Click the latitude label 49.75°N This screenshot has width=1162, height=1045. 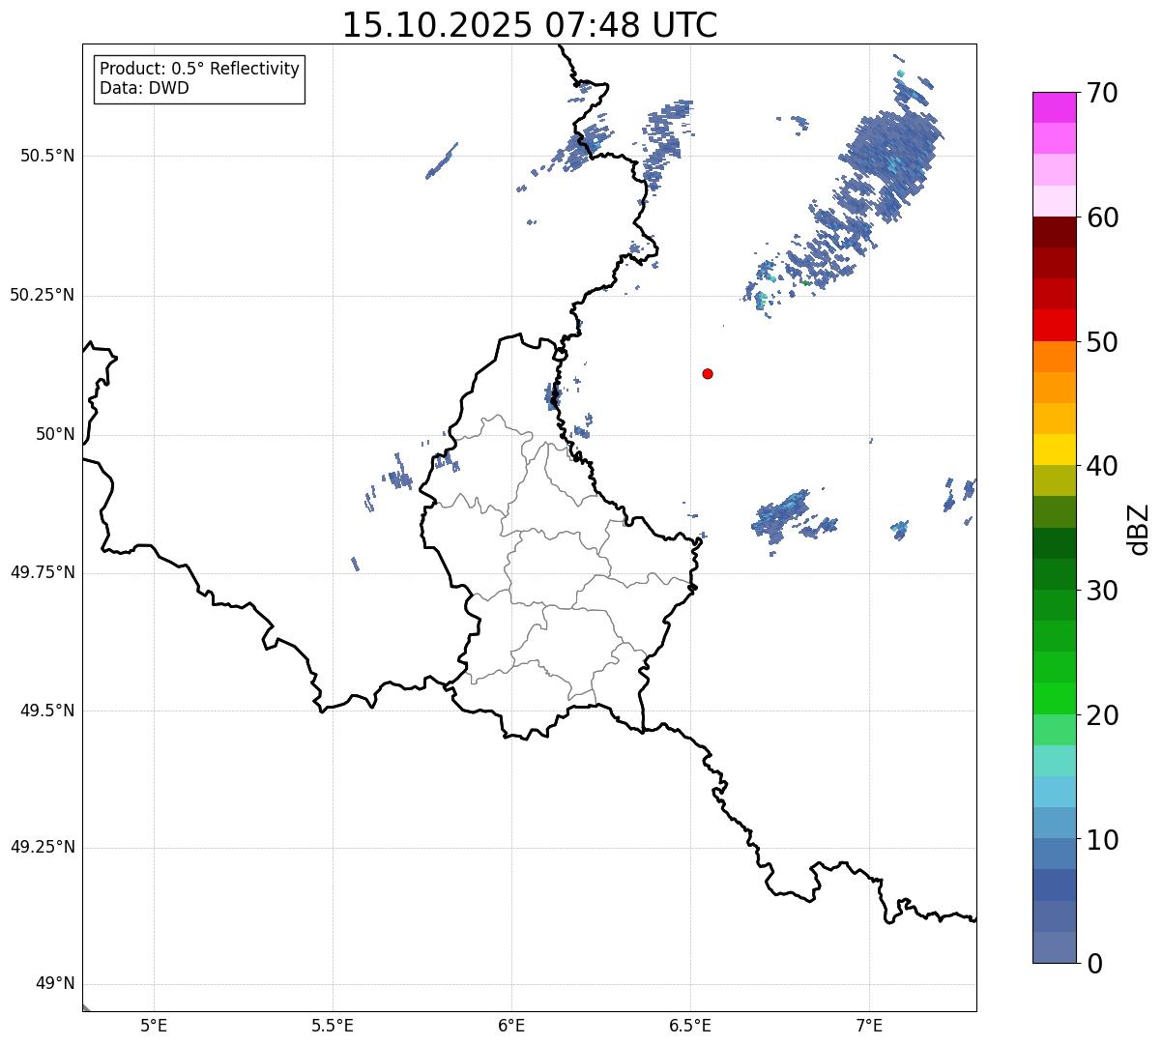point(42,572)
